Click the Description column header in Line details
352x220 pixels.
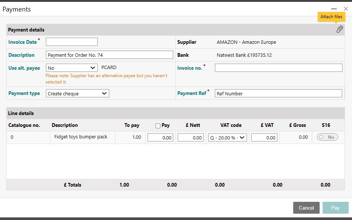(65, 125)
